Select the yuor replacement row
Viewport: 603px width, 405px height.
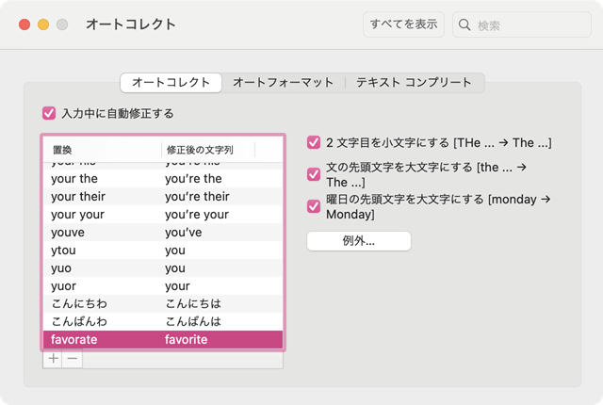click(162, 285)
